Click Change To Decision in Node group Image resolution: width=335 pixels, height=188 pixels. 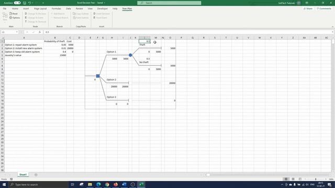click(36, 14)
